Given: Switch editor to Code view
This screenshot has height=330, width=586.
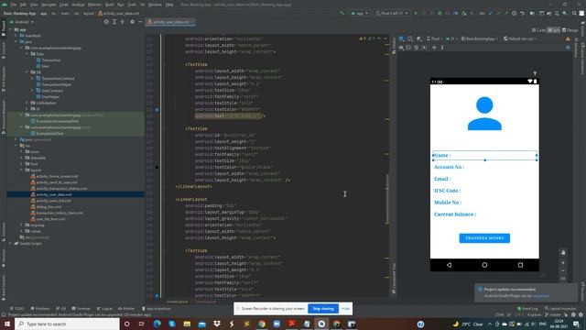Looking at the screenshot, I should point(538,30).
